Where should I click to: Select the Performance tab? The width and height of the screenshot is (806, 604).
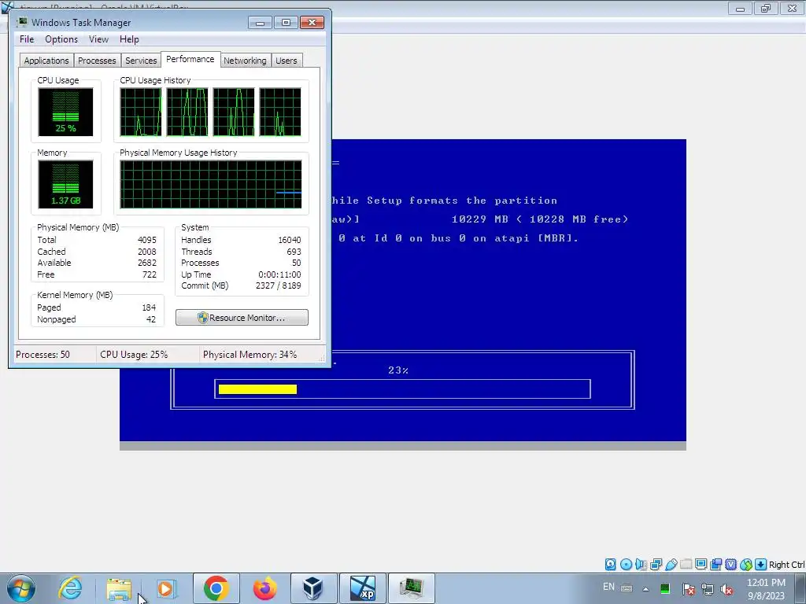pos(190,59)
